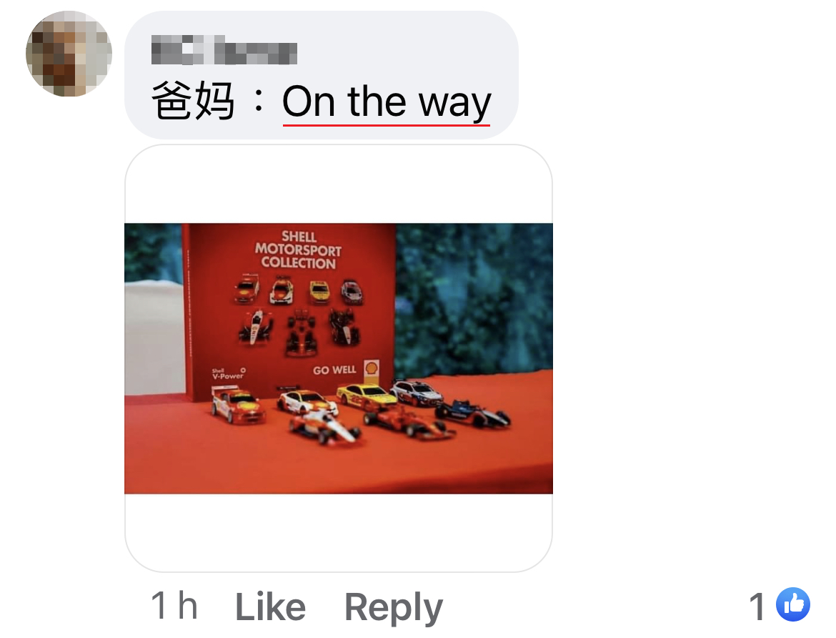Click the red Ferrari Formula toy car

click(410, 422)
